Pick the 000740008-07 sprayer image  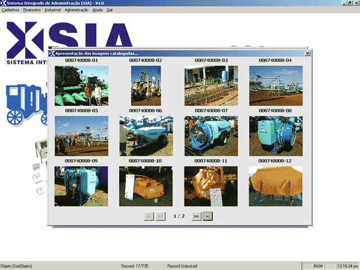[211, 136]
